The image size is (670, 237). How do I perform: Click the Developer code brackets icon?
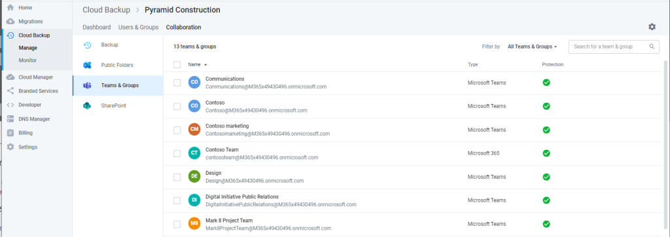pos(10,105)
